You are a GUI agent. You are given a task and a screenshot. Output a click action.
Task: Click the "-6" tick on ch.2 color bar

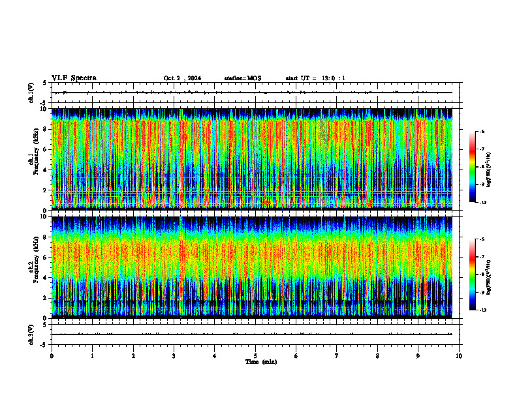point(482,239)
